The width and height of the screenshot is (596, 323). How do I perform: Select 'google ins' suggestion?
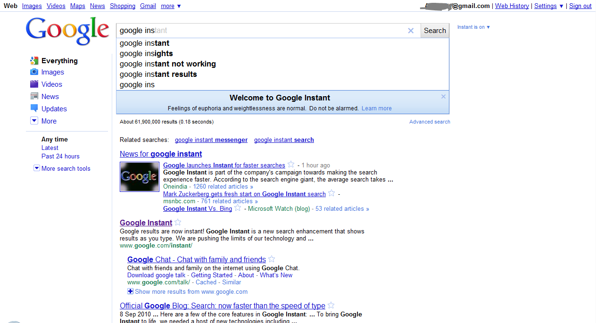coord(283,85)
